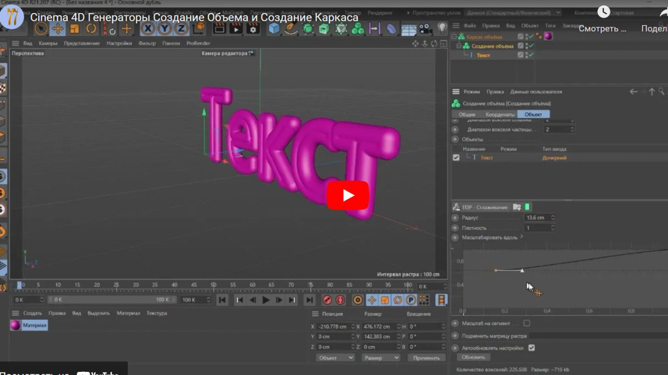Viewport: 668px width, 375px height.
Task: Uncheck Текст in Объекты list
Action: (x=456, y=157)
